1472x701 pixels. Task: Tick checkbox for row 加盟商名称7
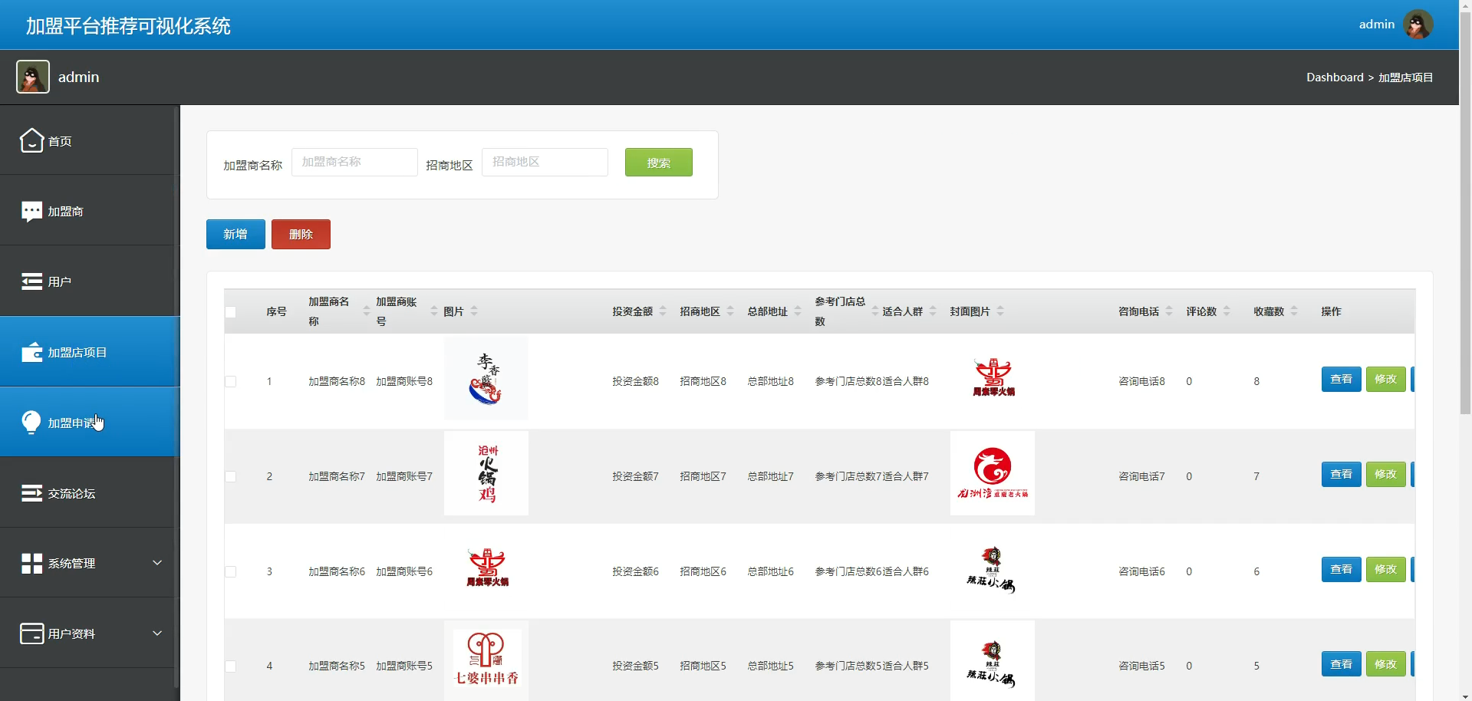(x=230, y=476)
